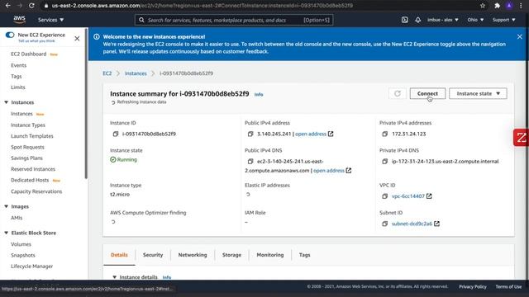Click Info link beside instance summary title

(259, 95)
